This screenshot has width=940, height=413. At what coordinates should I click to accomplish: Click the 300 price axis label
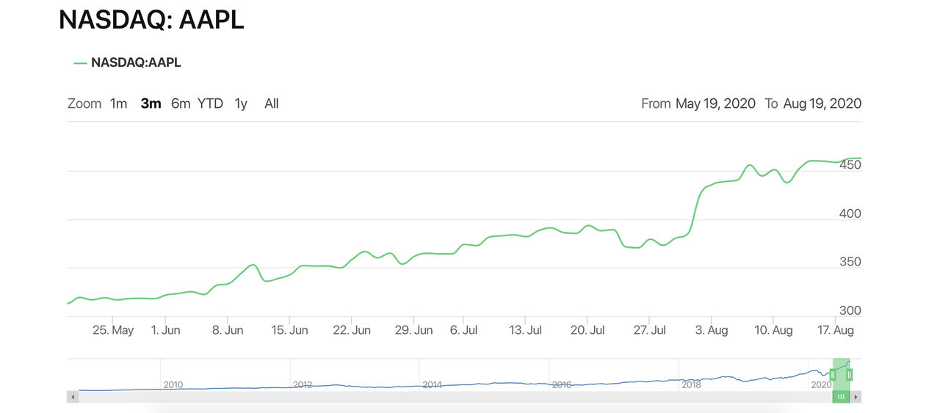click(x=850, y=310)
